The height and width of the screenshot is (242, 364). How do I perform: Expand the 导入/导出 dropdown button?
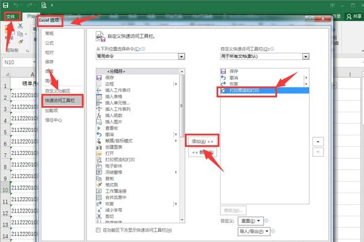254,231
